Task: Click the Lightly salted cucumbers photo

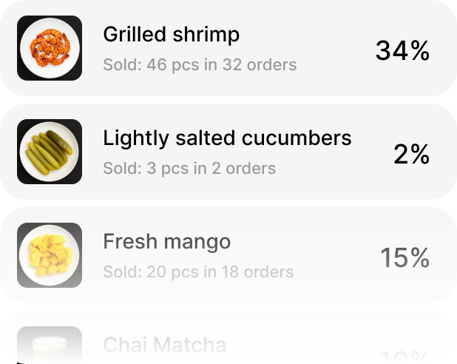Action: tap(50, 152)
